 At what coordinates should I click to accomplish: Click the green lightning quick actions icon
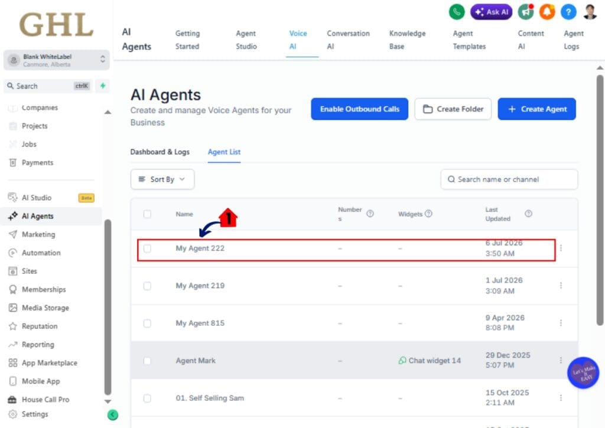[x=103, y=86]
